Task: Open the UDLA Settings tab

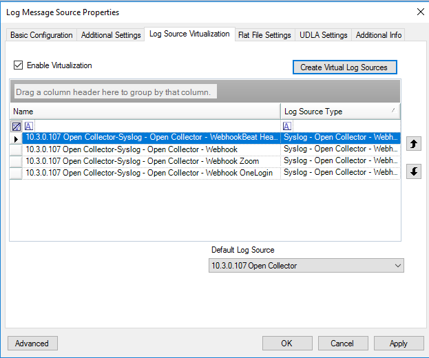Action: tap(324, 35)
